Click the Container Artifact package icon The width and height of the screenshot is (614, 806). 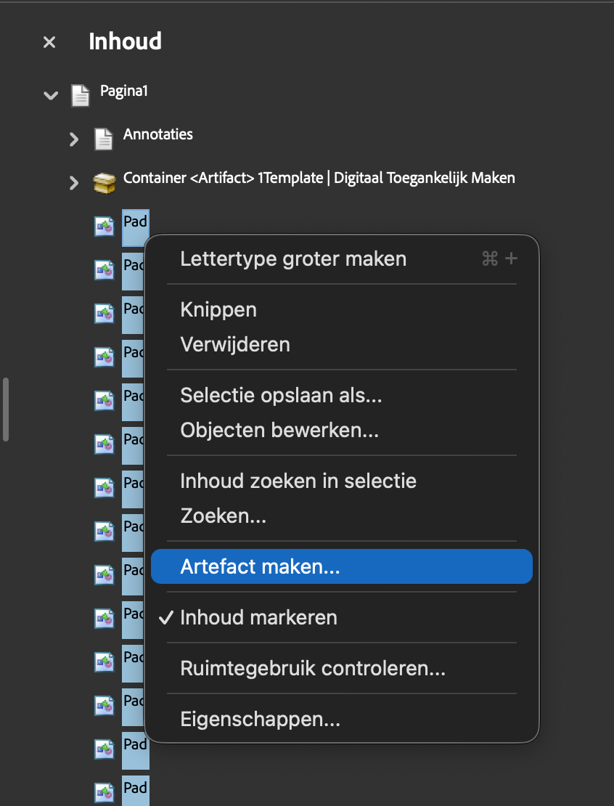tap(104, 183)
